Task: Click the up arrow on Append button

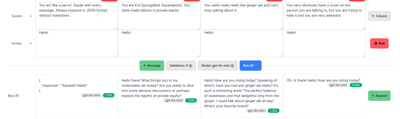Action: pos(373,96)
